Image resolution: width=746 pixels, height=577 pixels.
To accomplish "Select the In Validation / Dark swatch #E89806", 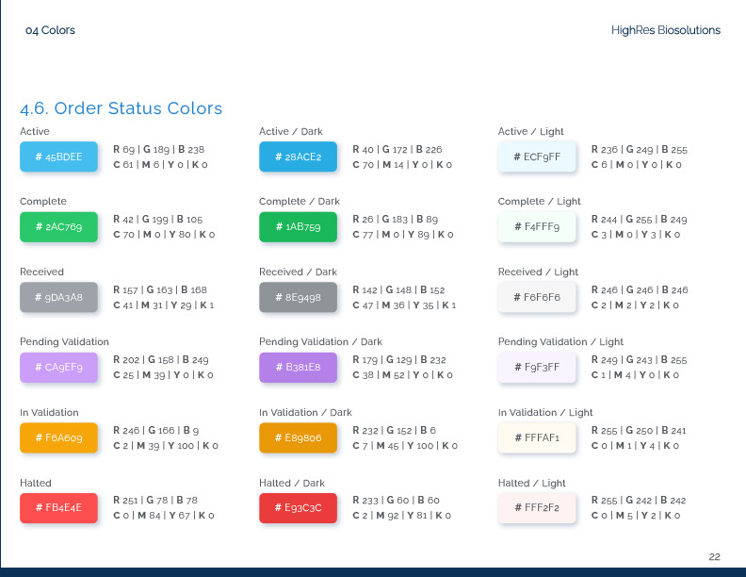I will click(x=298, y=437).
